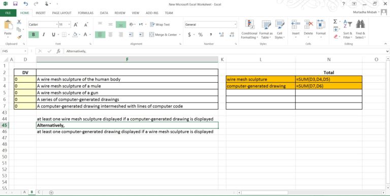This screenshot has height=196, width=390.
Task: Open the FILE tab
Action: [8, 13]
